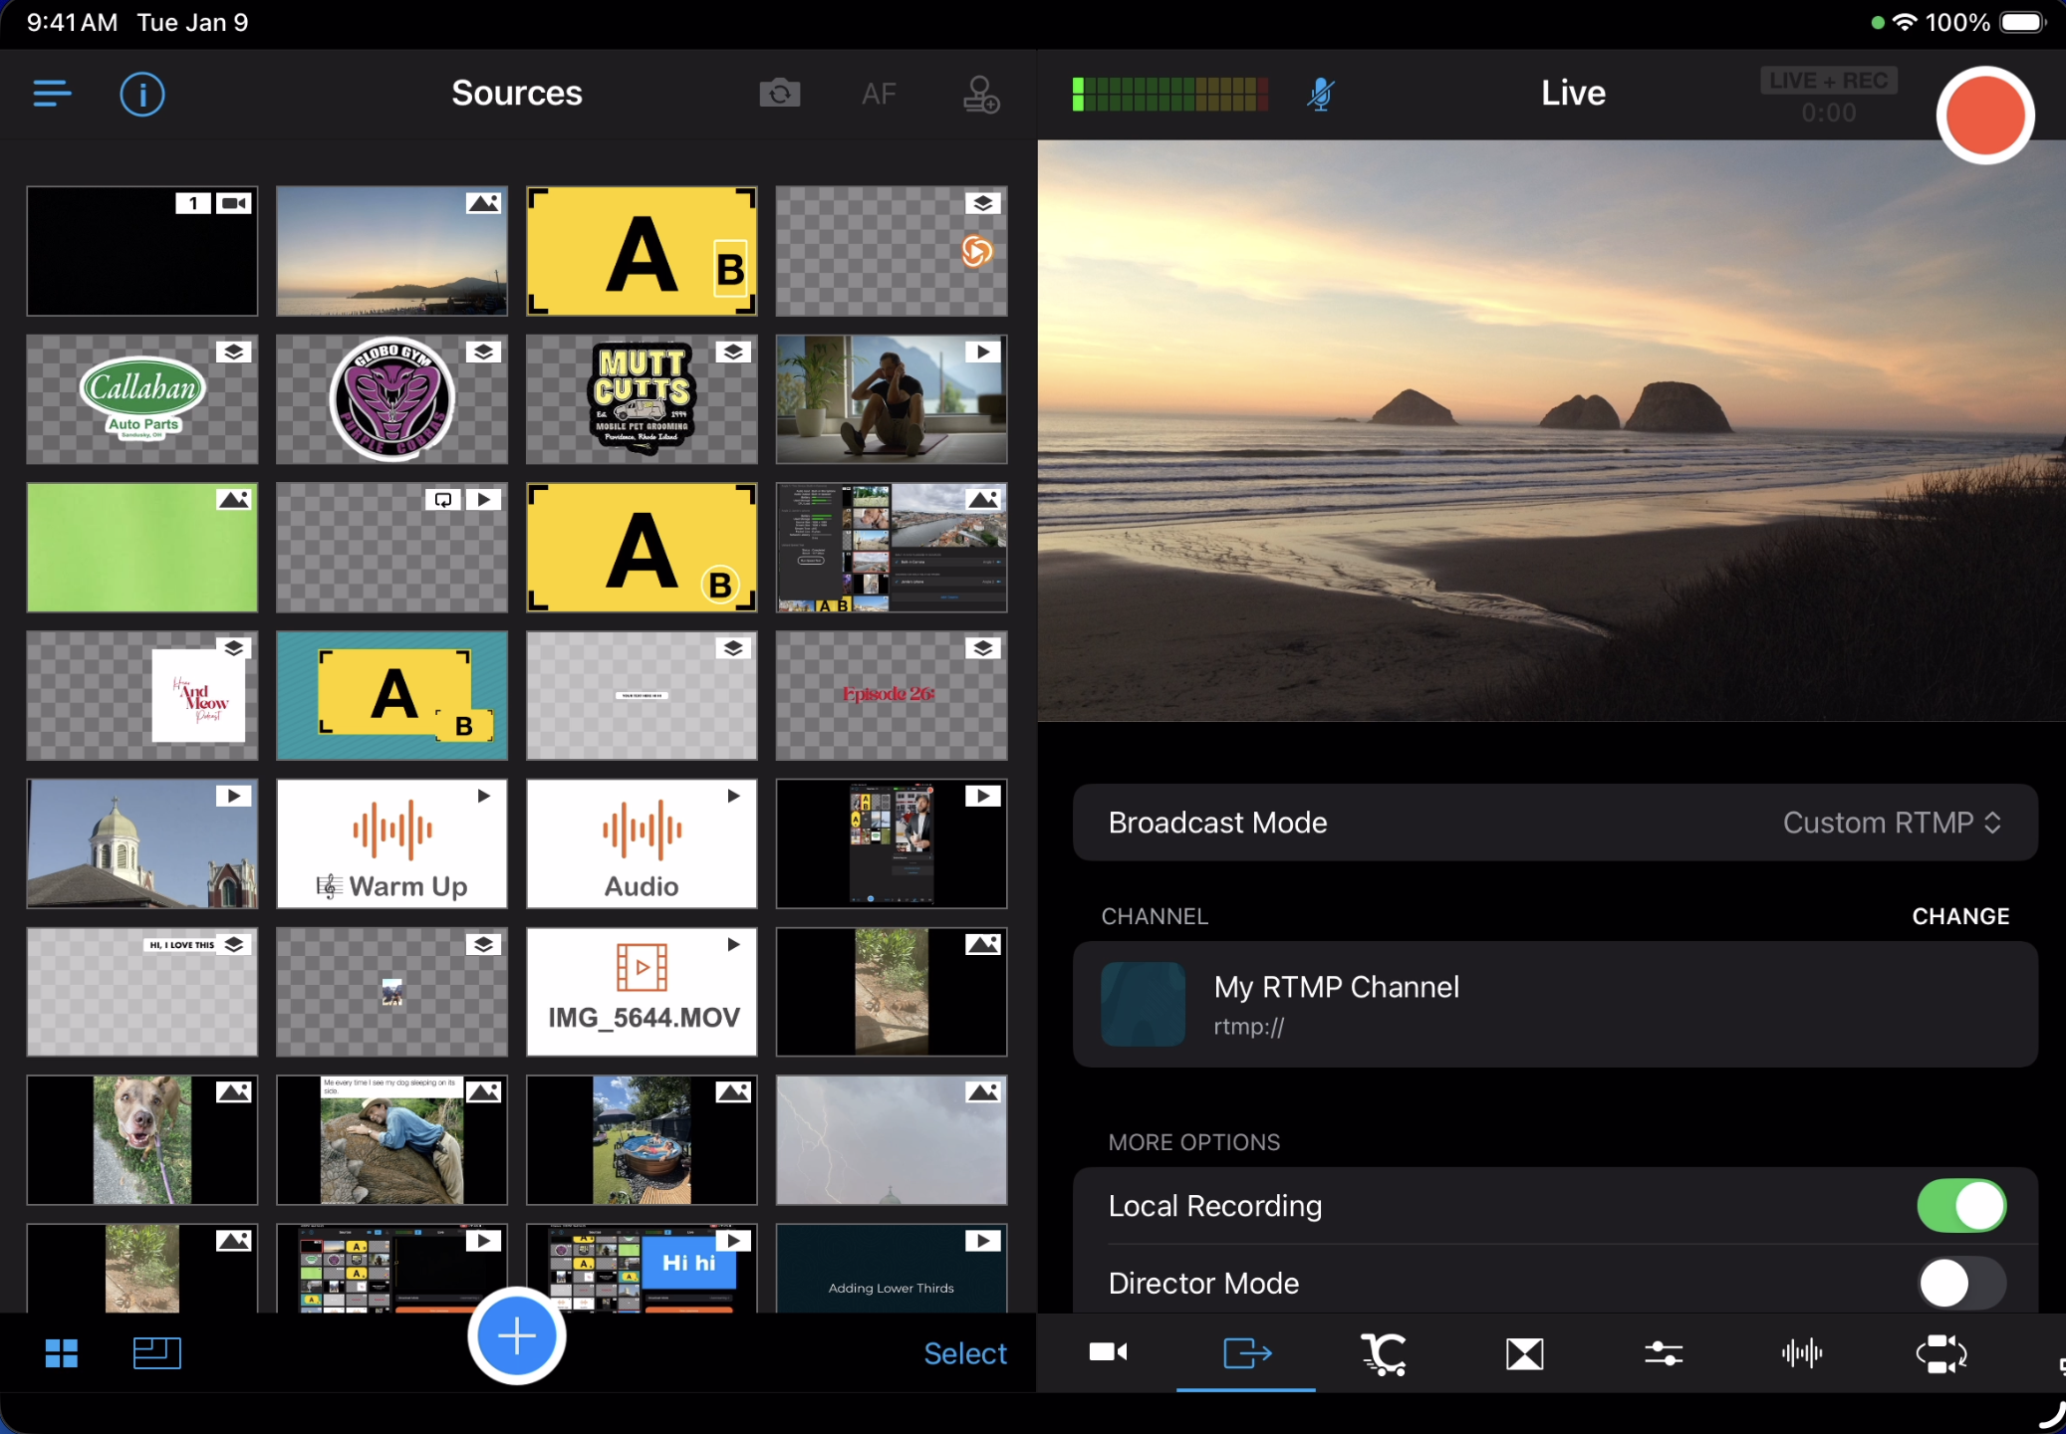
Task: Open the output streaming tab
Action: point(1246,1353)
